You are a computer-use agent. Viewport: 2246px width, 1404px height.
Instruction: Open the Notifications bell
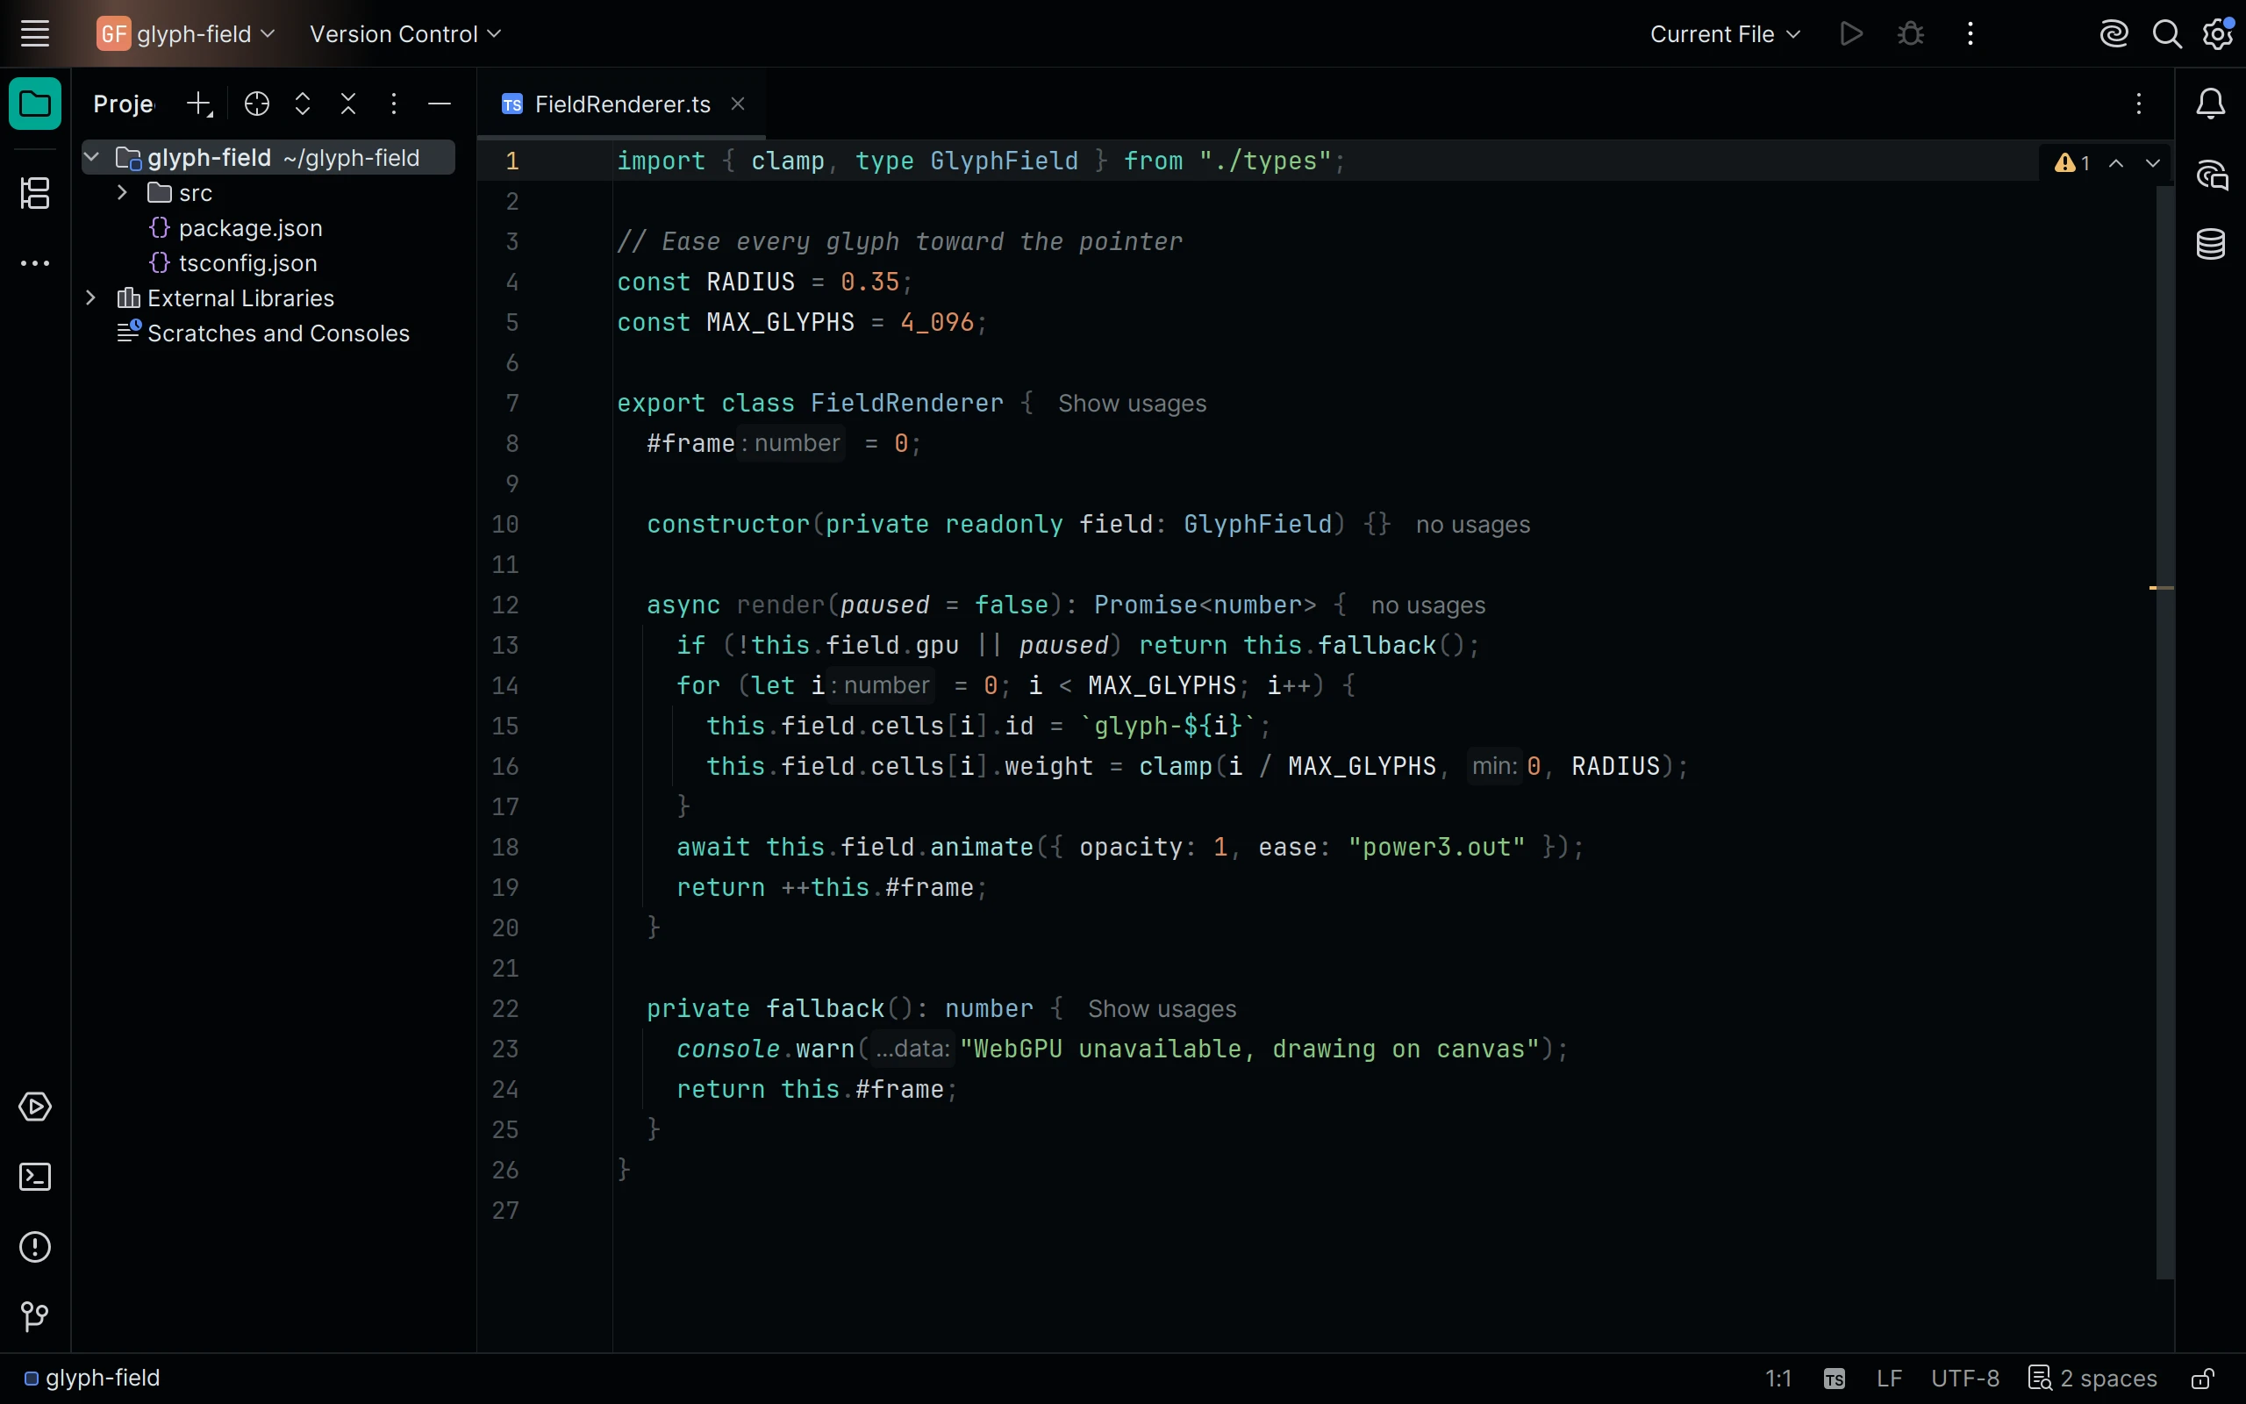point(2211,103)
